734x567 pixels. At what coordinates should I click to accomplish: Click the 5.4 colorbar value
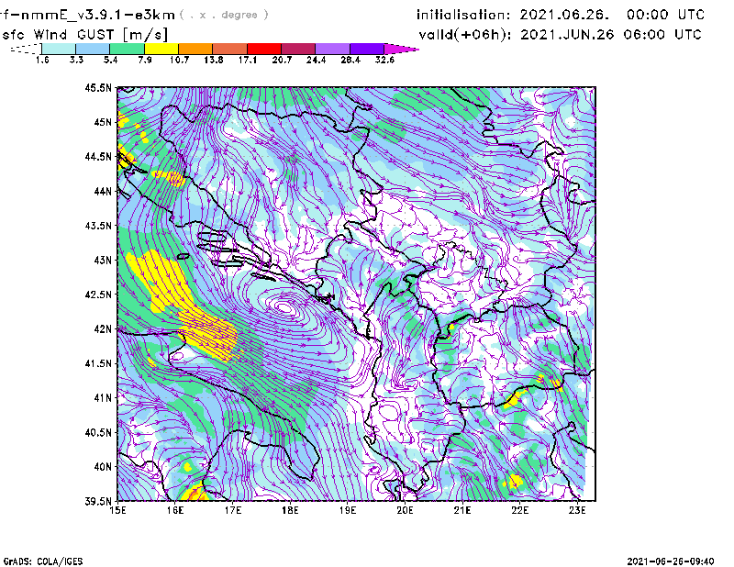110,60
